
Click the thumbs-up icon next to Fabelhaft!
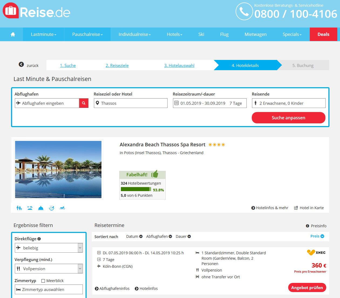(155, 174)
